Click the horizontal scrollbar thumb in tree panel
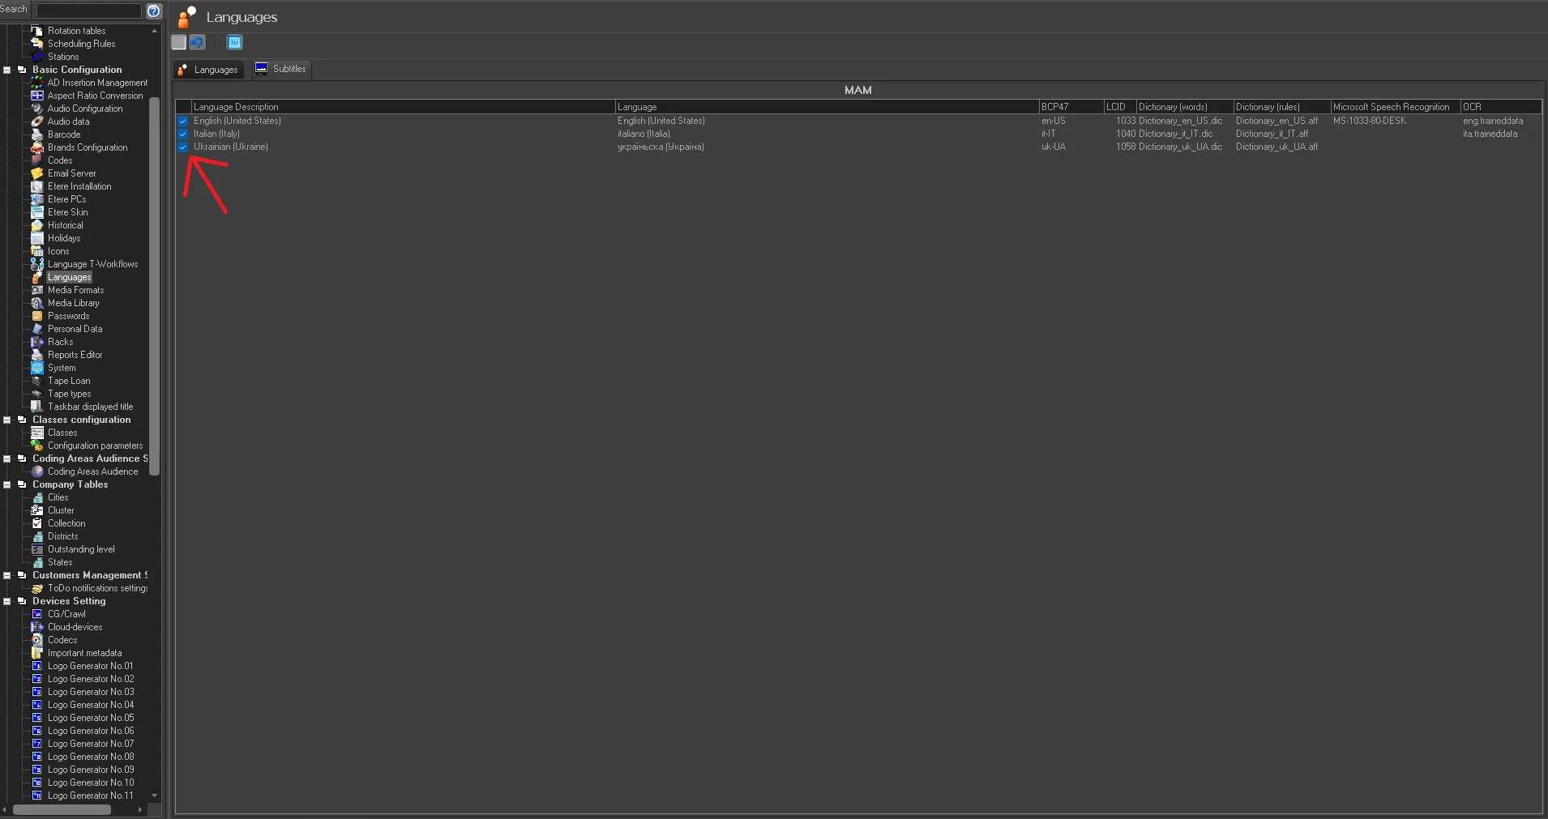 62,809
